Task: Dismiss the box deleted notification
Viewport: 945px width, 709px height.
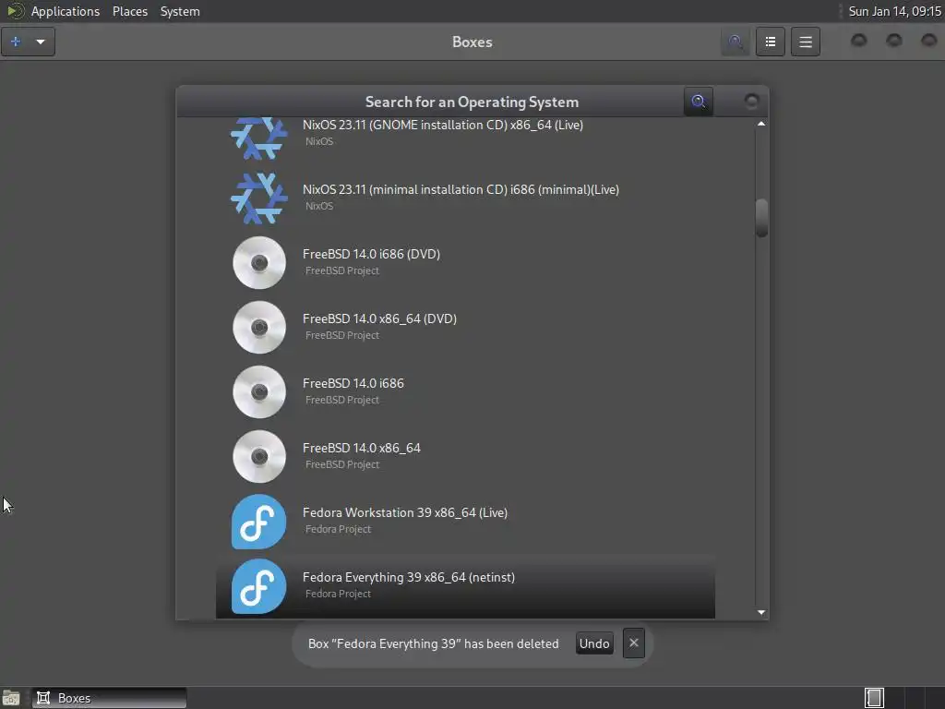Action: (633, 643)
